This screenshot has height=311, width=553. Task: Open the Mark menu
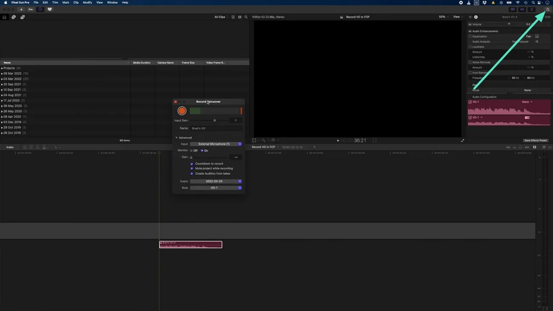pyautogui.click(x=66, y=3)
